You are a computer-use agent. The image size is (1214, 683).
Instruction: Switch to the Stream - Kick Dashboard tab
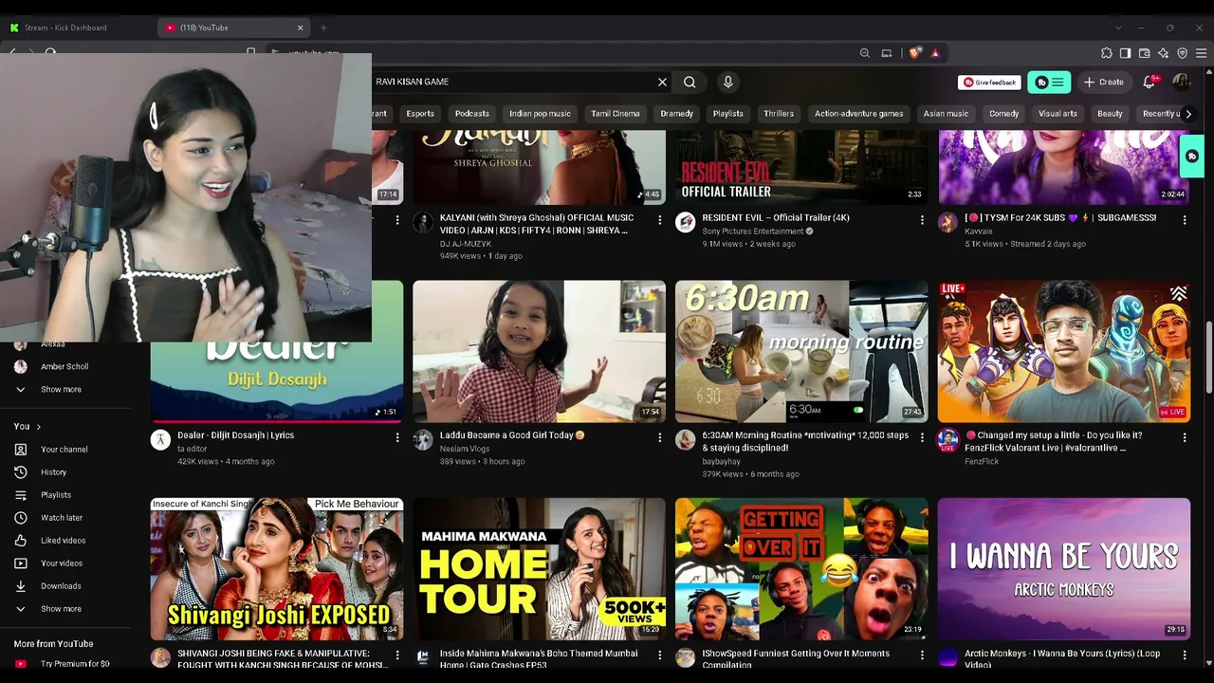coord(79,28)
